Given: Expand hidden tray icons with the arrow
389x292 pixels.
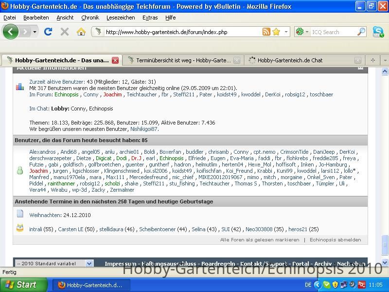Looking at the screenshot, I should coord(318,285).
